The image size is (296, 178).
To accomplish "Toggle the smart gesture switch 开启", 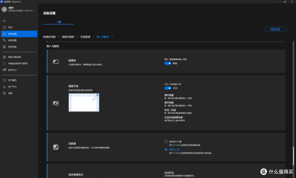I will (x=168, y=88).
